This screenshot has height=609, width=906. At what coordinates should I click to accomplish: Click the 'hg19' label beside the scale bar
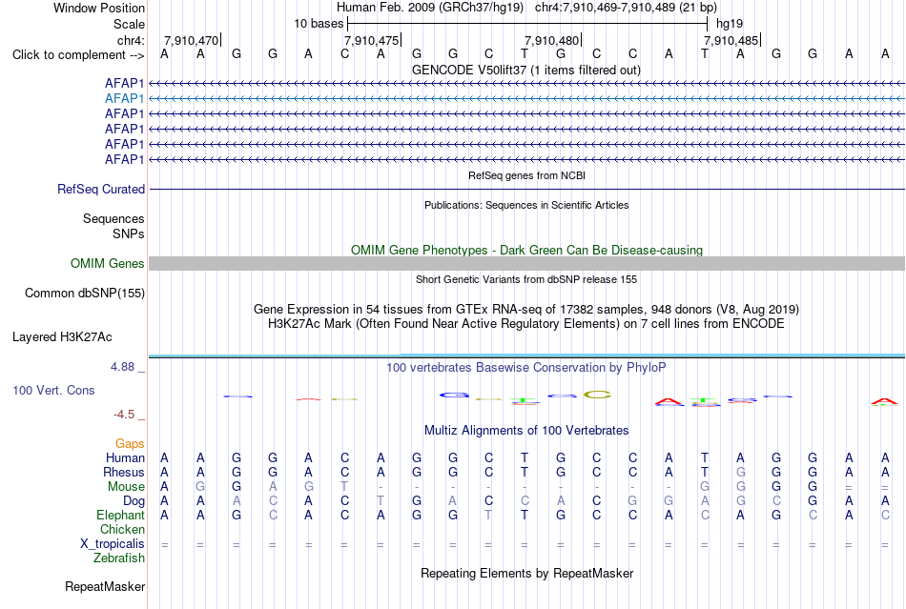(x=730, y=24)
